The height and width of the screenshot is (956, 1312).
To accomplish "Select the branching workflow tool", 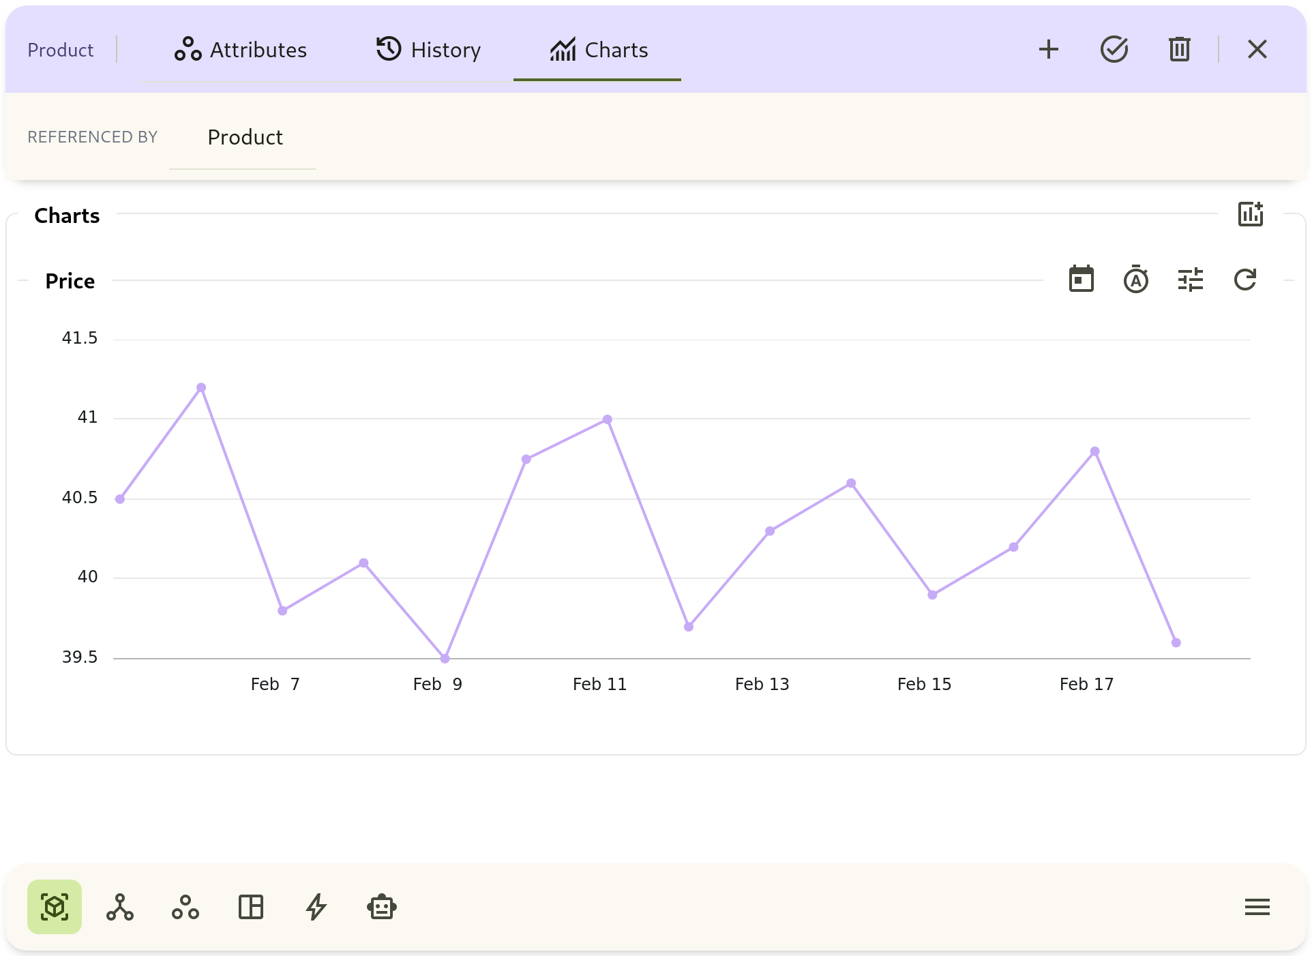I will coord(119,907).
